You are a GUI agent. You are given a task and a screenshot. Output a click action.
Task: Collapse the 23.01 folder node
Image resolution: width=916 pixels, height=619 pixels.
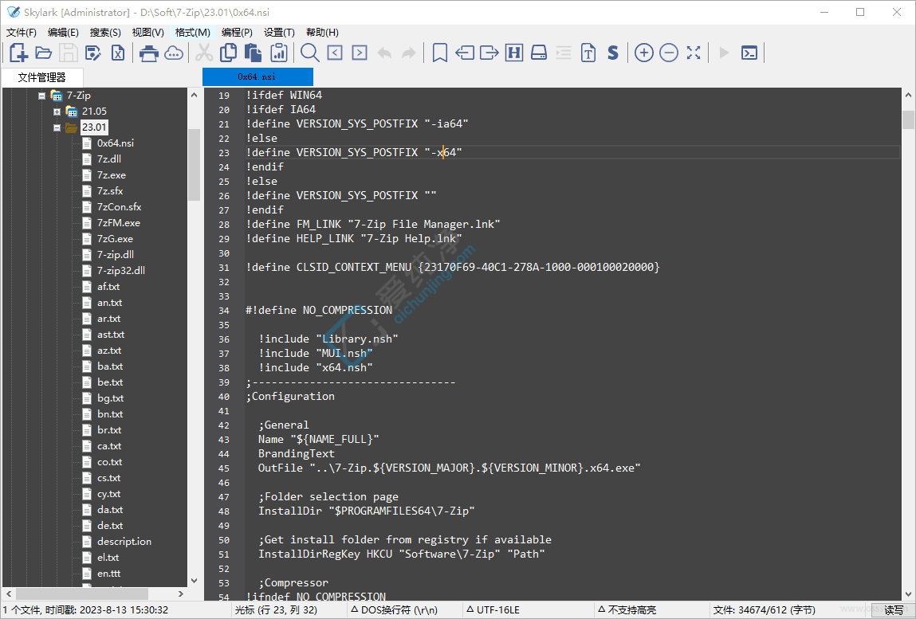click(57, 127)
